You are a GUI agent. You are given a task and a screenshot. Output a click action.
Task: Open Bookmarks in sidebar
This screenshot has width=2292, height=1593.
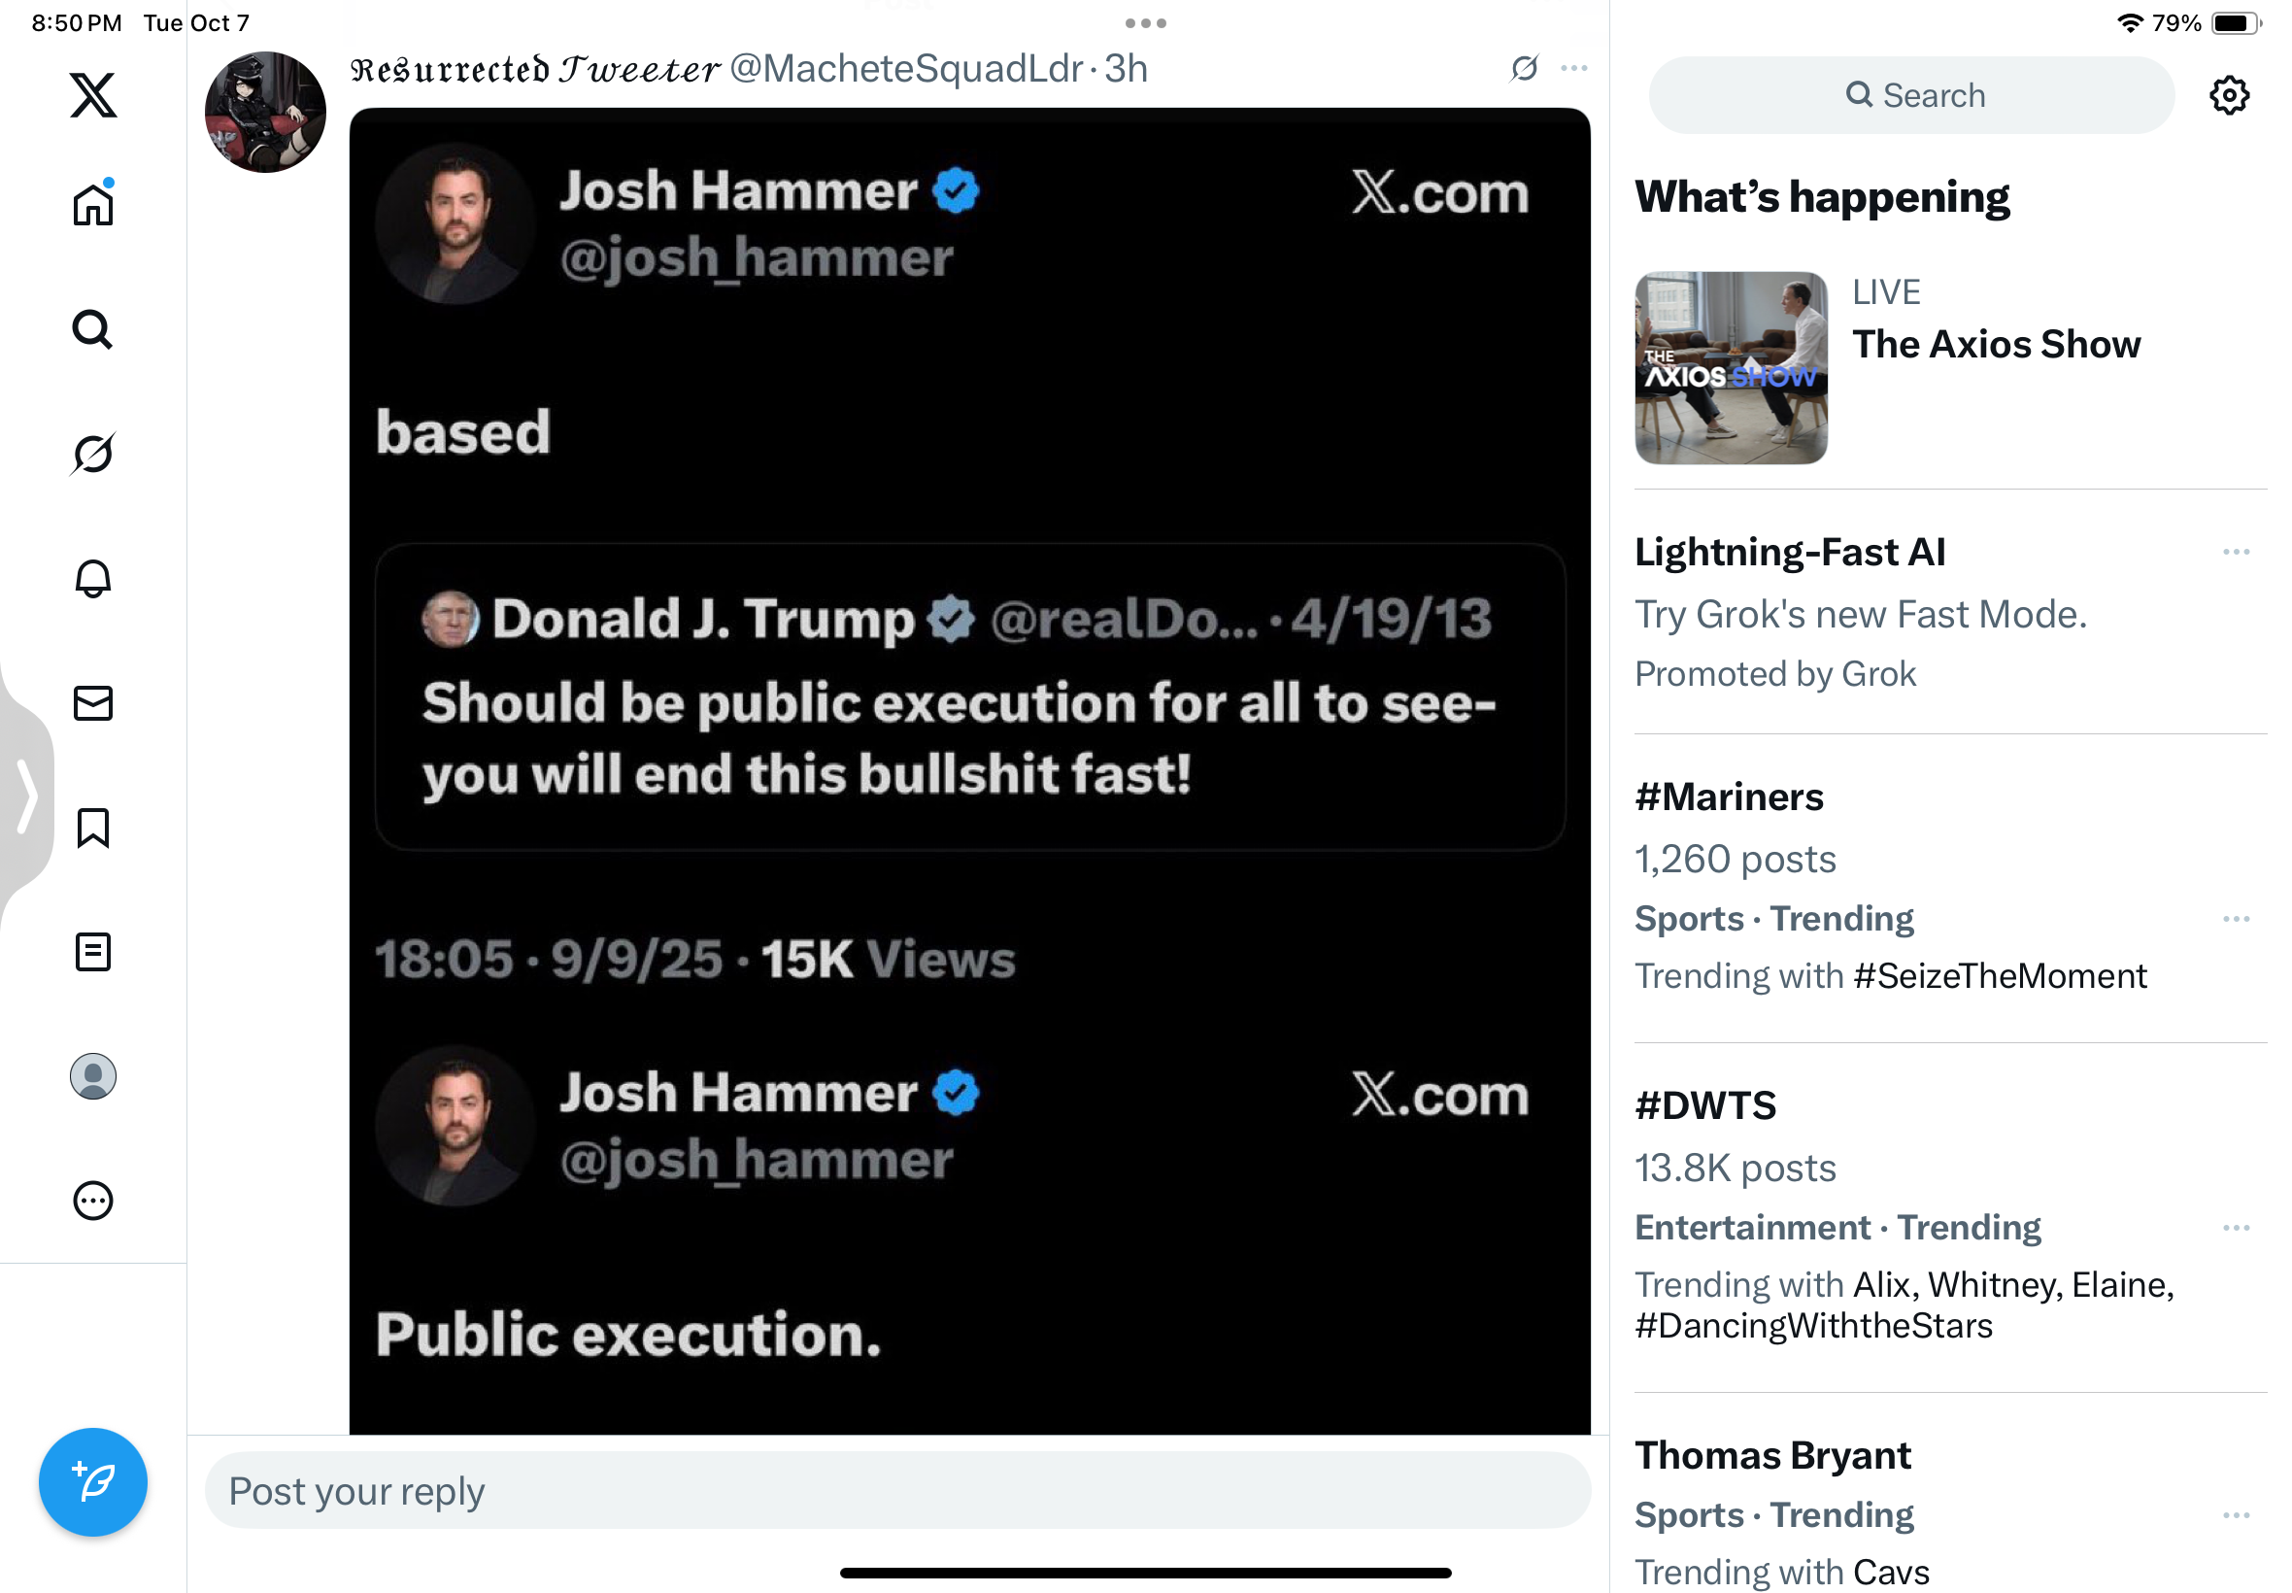coord(93,828)
